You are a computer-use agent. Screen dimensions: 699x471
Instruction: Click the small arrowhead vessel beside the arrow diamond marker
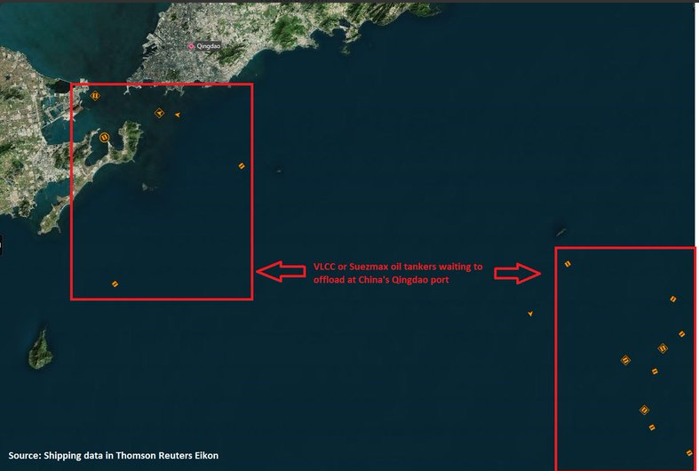[x=178, y=115]
